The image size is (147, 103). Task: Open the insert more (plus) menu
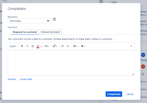[x=83, y=46]
